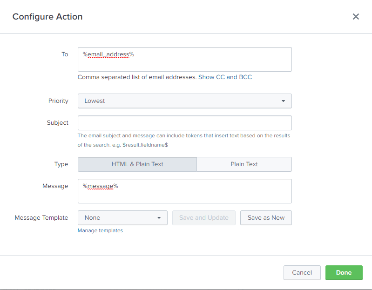Show CC and BCC fields
The image size is (372, 290).
click(225, 77)
